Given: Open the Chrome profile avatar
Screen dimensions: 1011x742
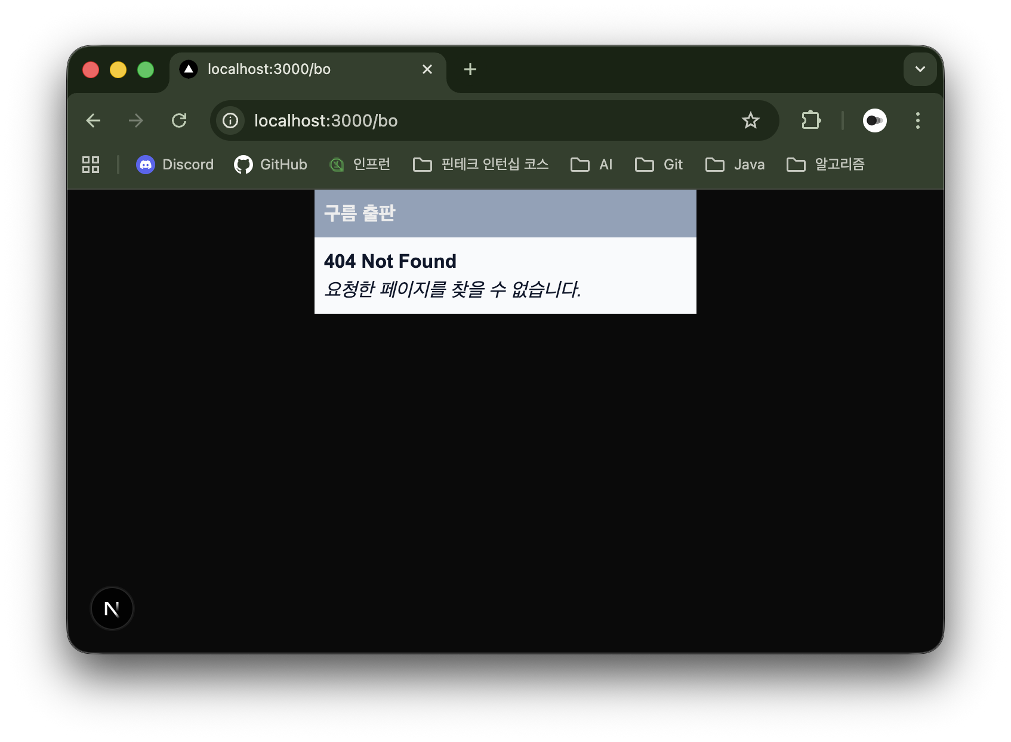Looking at the screenshot, I should pos(874,120).
